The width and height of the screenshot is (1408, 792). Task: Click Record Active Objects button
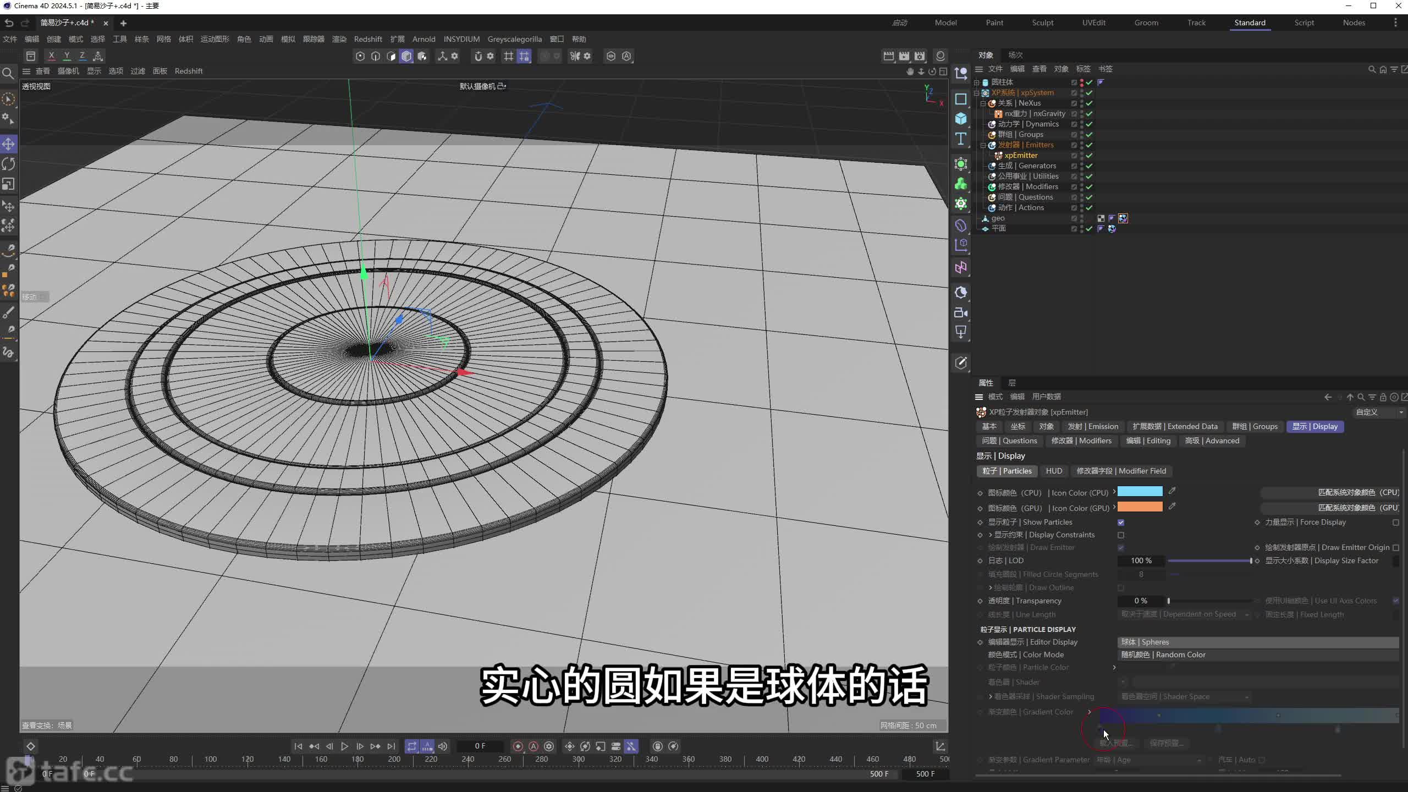518,746
